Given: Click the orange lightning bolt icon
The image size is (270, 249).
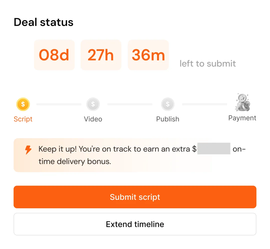Looking at the screenshot, I should (x=28, y=150).
